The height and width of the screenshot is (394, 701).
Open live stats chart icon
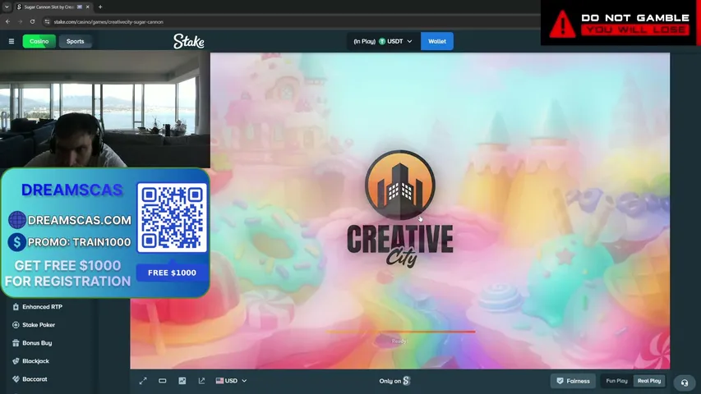pos(182,381)
